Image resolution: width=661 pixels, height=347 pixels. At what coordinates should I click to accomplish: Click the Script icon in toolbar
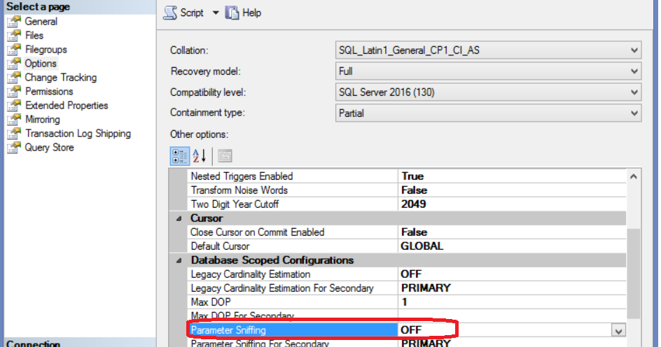click(x=170, y=13)
